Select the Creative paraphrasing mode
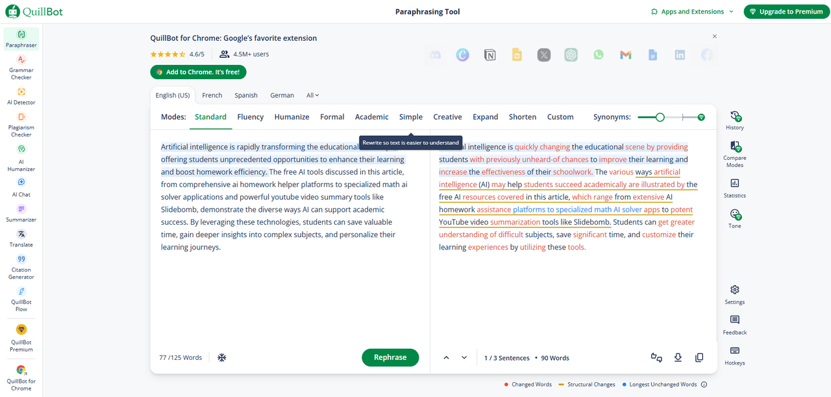Viewport: 831px width, 397px height. pos(447,116)
